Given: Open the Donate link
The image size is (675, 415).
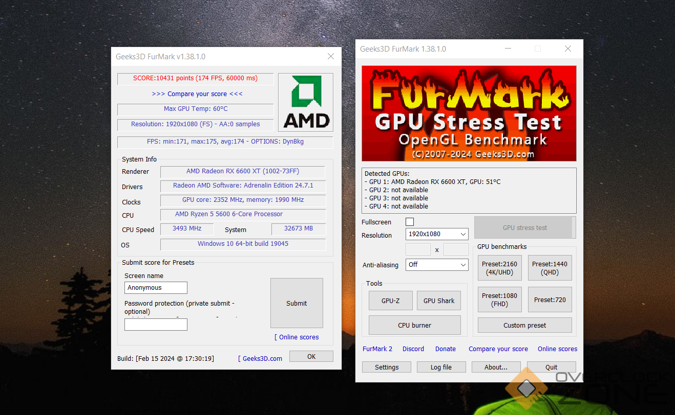Looking at the screenshot, I should (446, 349).
